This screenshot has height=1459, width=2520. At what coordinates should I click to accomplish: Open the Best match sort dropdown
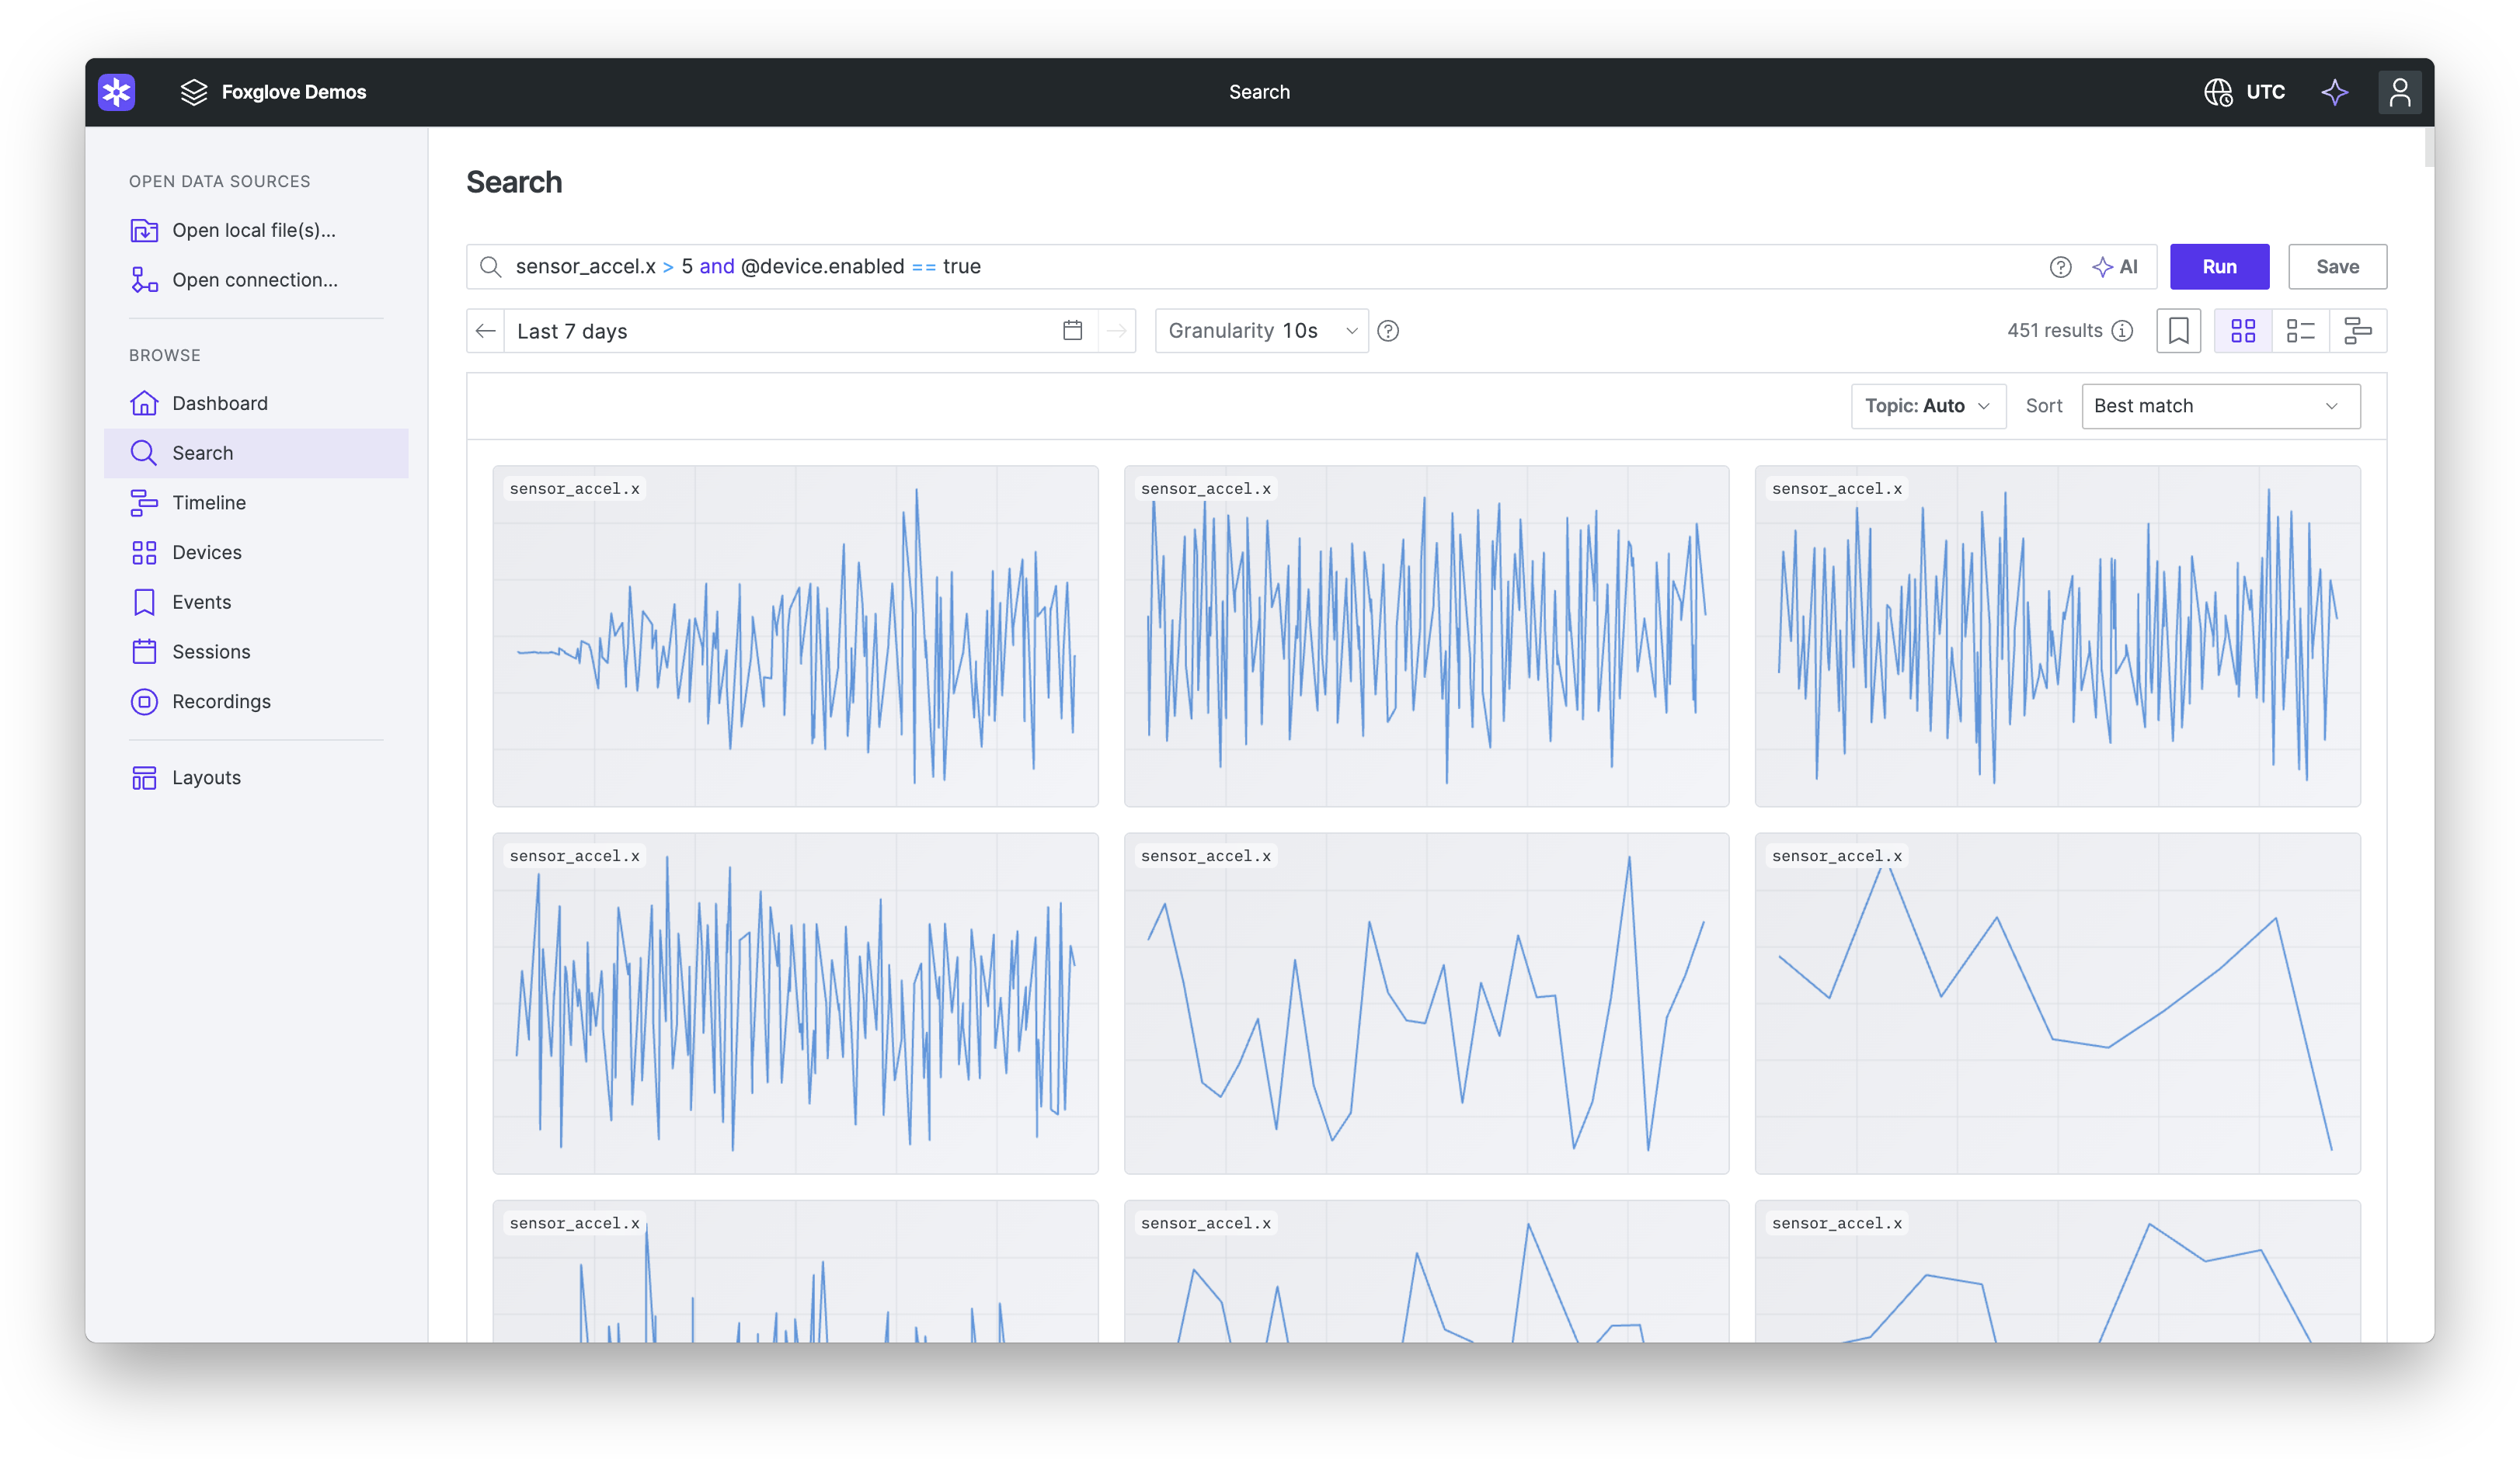tap(2221, 406)
